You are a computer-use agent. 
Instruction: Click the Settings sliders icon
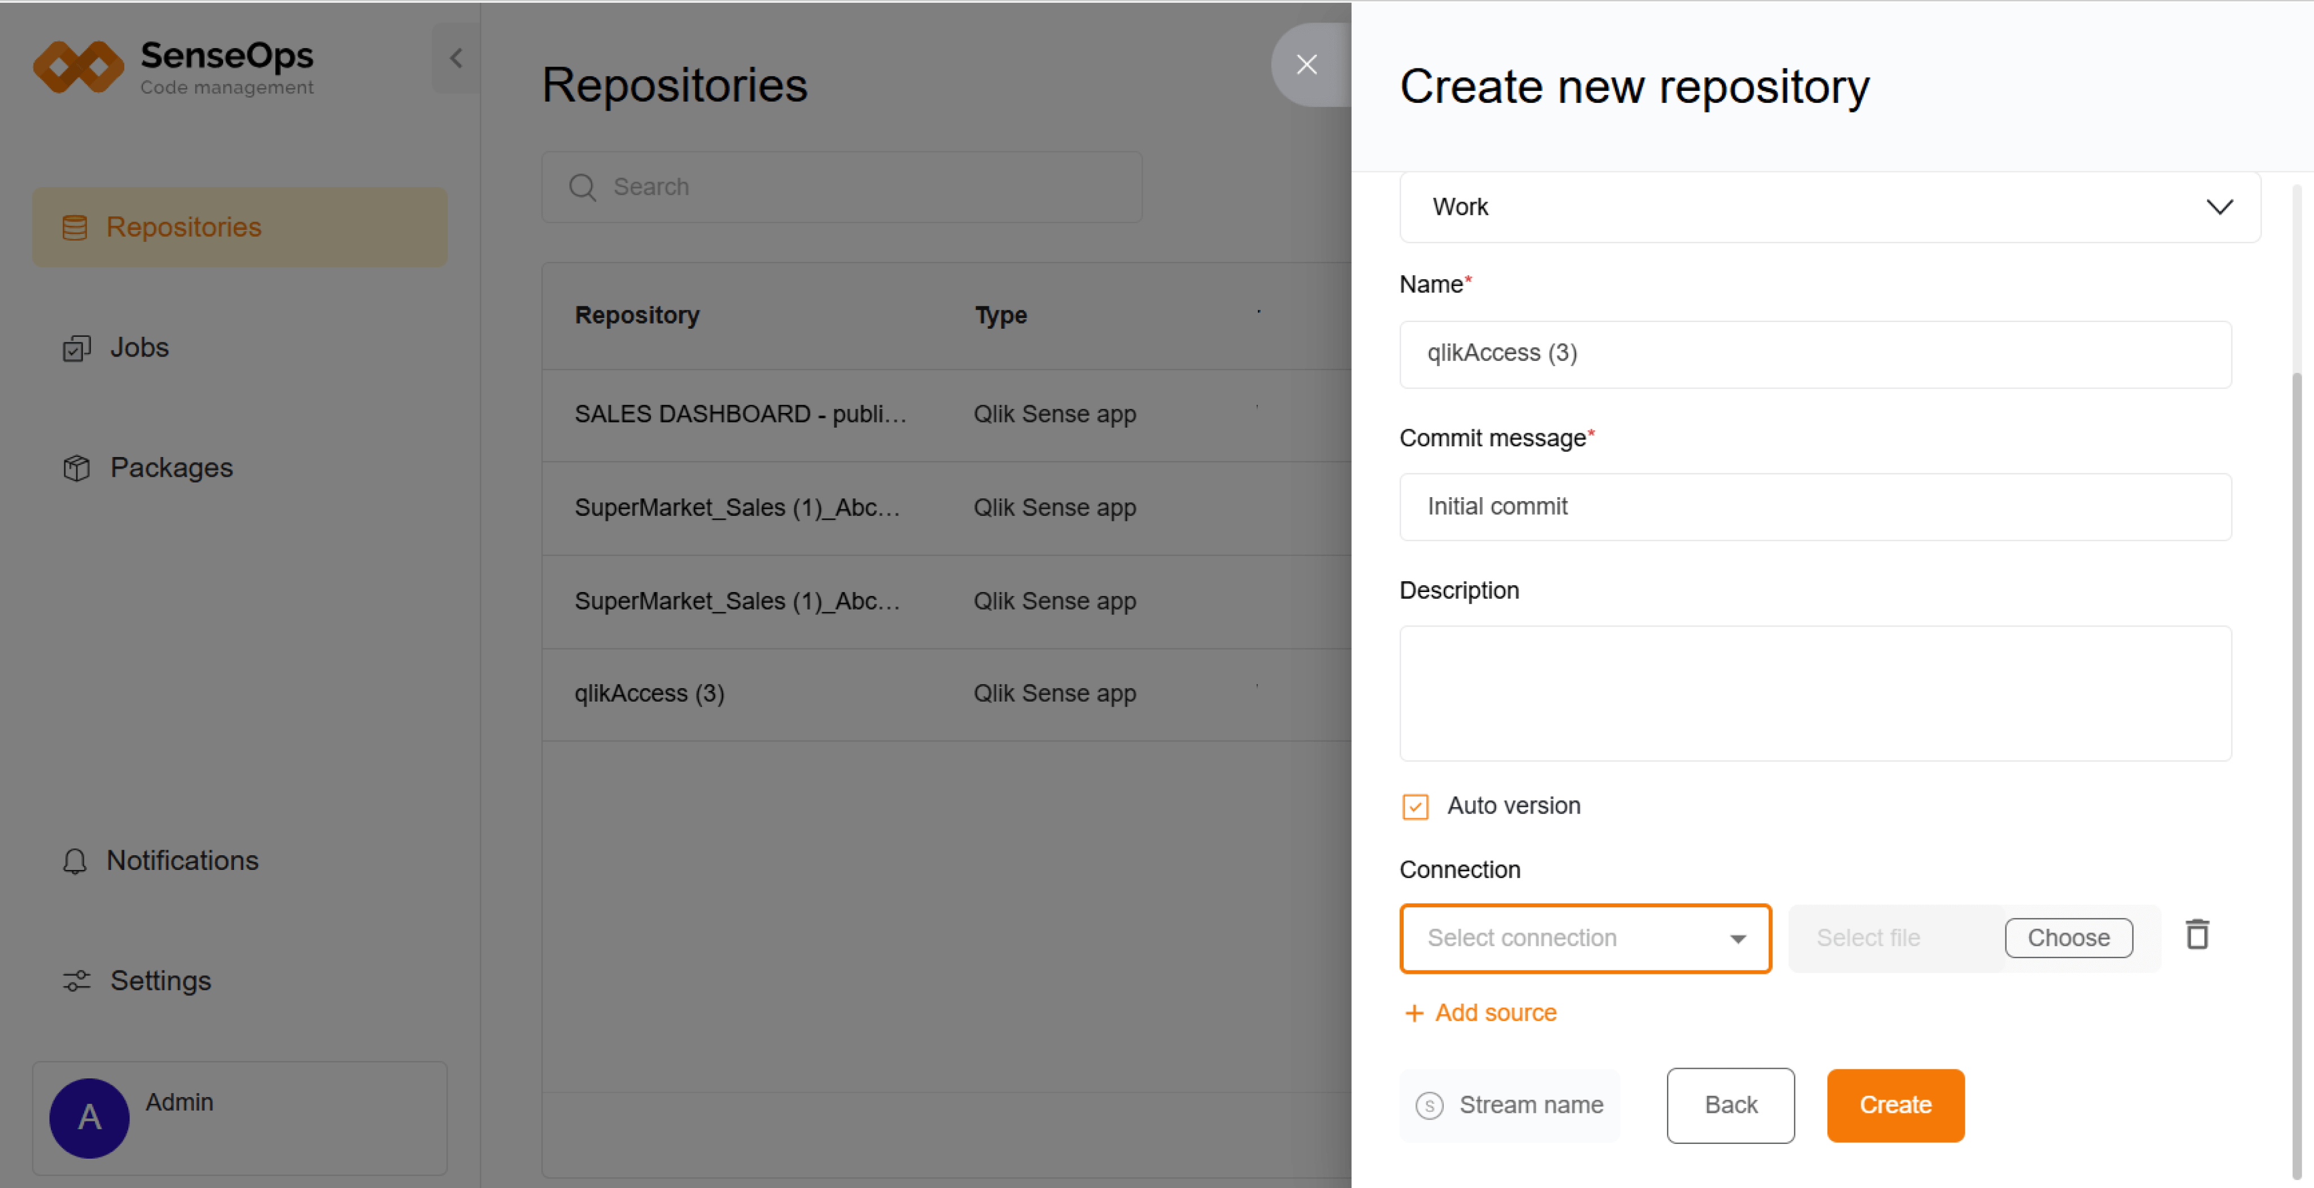click(x=76, y=981)
